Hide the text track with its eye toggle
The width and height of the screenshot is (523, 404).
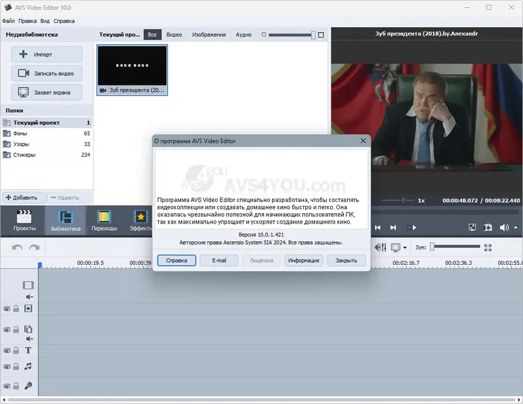tap(7, 351)
